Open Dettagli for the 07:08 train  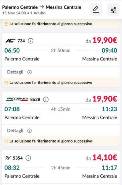click(15, 131)
